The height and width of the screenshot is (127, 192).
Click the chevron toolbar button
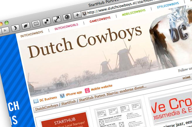tap(16, 28)
